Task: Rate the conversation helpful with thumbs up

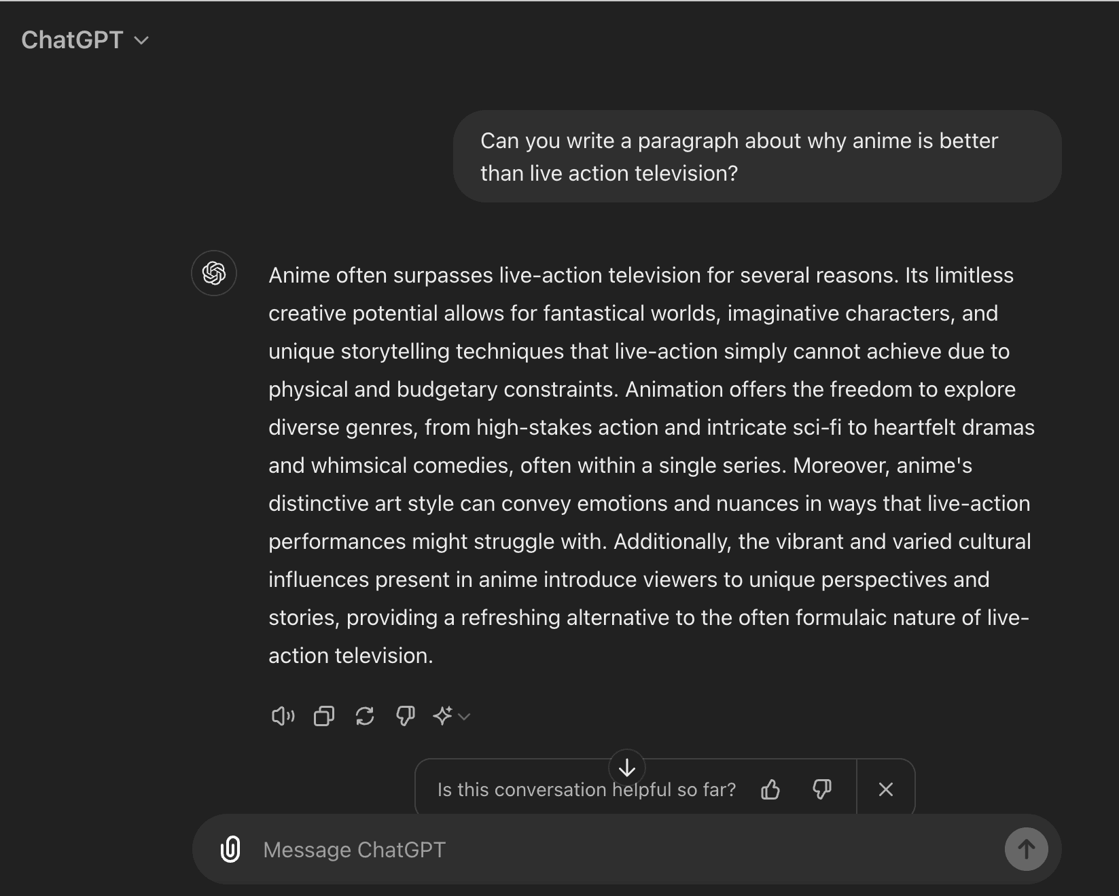Action: click(770, 789)
